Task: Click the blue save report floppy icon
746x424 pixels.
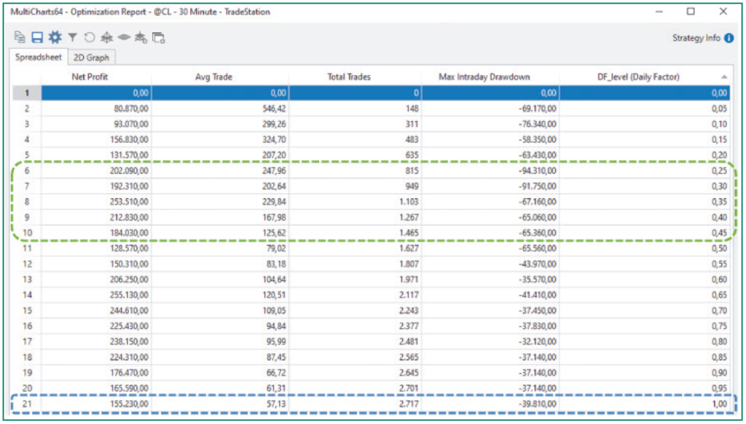Action: pos(37,37)
